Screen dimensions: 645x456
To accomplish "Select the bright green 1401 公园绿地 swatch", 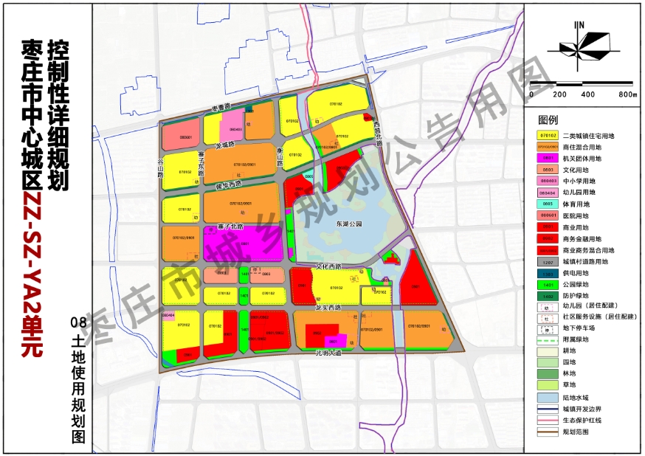I will coord(547,283).
